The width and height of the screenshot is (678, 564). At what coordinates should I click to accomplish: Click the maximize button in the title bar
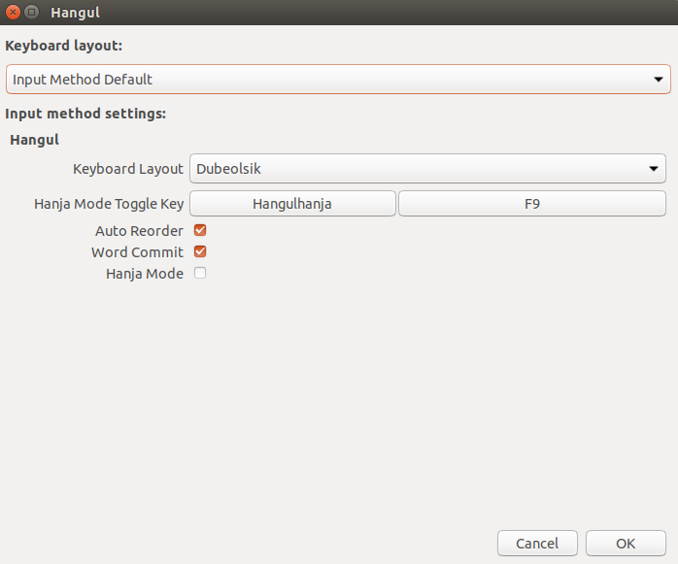pos(31,12)
